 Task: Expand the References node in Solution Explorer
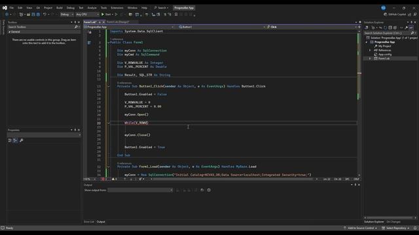click(x=370, y=50)
